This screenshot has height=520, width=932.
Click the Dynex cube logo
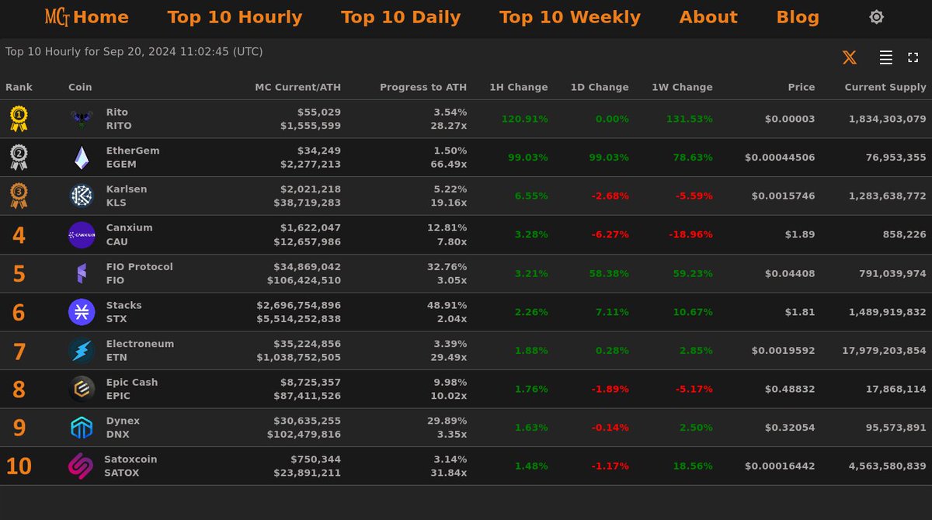[x=82, y=428]
